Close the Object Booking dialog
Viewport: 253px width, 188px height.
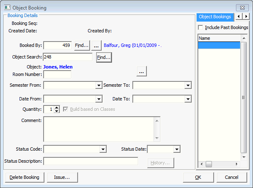(242, 7)
